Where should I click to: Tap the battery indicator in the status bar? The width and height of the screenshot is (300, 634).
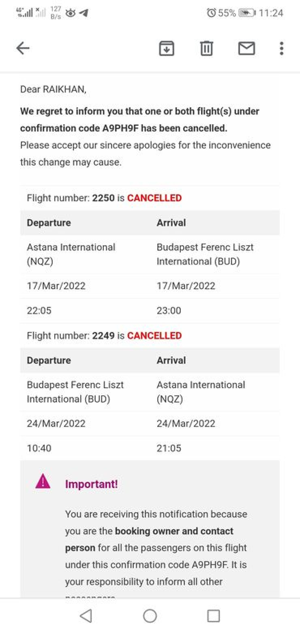pyautogui.click(x=246, y=13)
